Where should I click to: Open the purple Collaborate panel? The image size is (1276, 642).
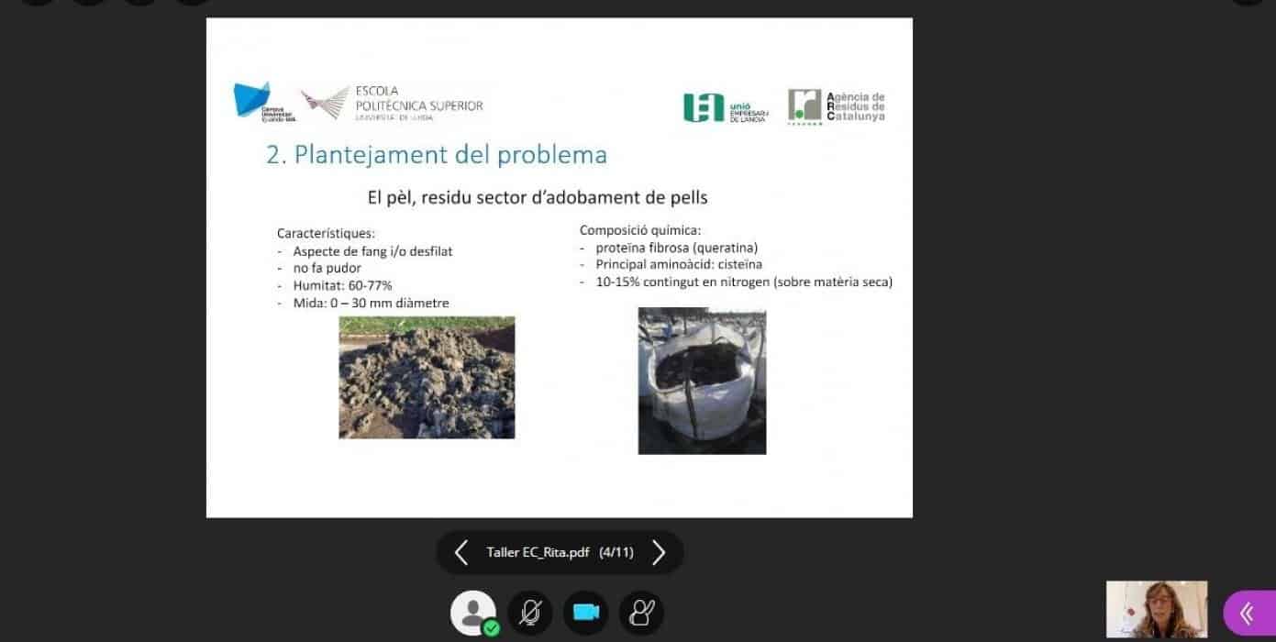tap(1249, 613)
